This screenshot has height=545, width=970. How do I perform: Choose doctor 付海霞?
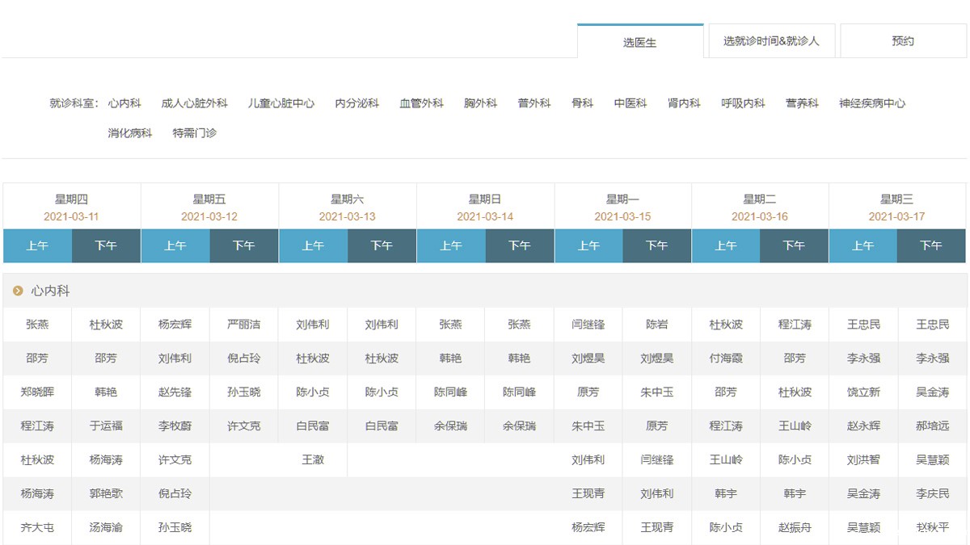[x=726, y=358]
